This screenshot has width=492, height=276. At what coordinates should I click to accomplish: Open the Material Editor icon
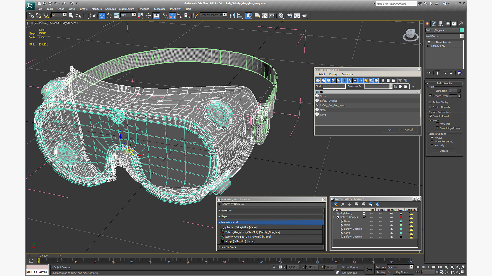281,16
